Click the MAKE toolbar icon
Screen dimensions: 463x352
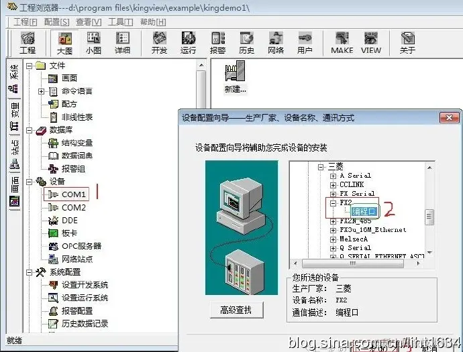pyautogui.click(x=342, y=43)
